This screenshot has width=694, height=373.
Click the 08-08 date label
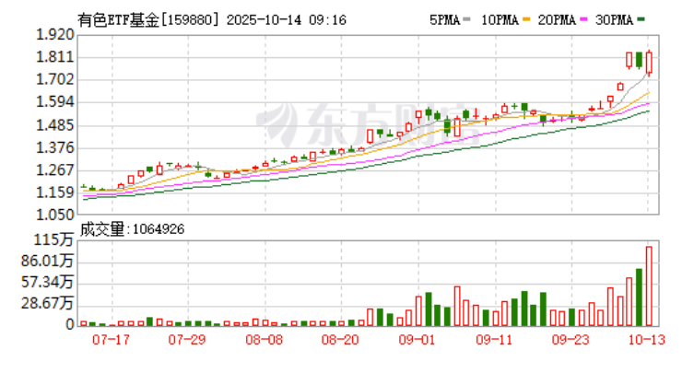[x=265, y=340]
